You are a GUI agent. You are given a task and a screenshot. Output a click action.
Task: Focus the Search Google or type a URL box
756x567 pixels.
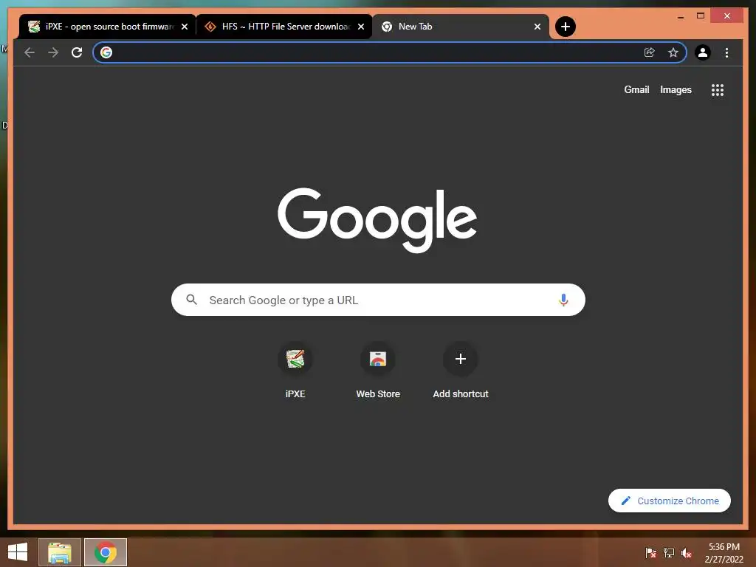pyautogui.click(x=378, y=300)
